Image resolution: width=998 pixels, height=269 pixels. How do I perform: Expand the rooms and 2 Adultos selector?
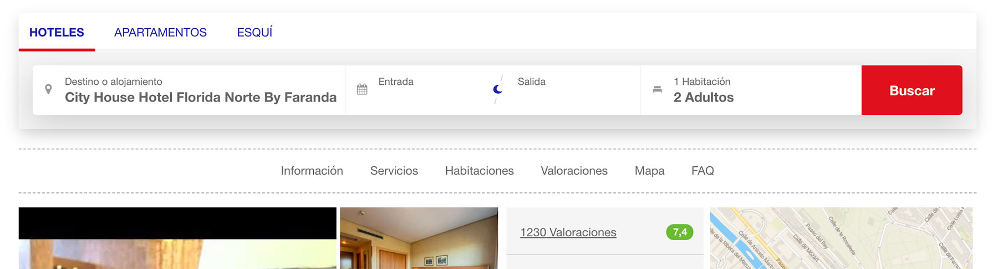(751, 90)
